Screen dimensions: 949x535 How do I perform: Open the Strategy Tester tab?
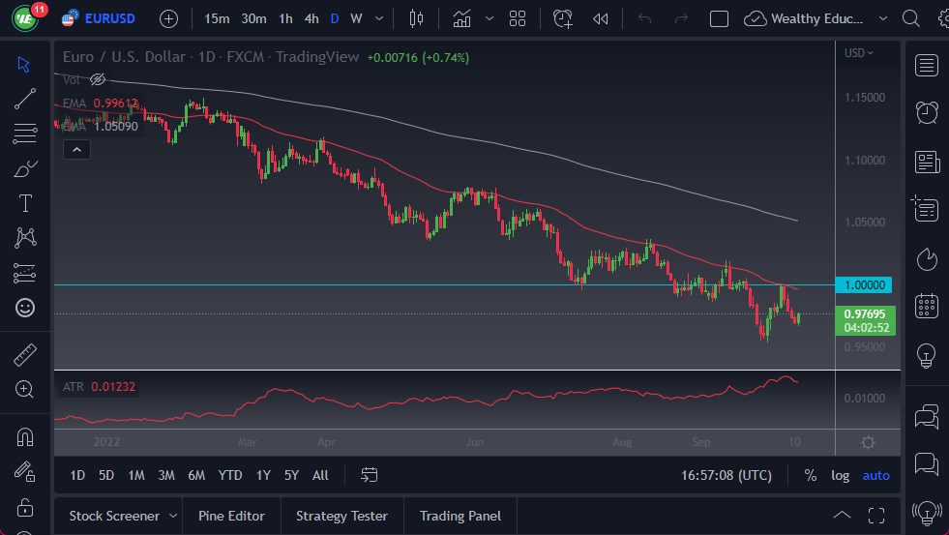pos(341,516)
